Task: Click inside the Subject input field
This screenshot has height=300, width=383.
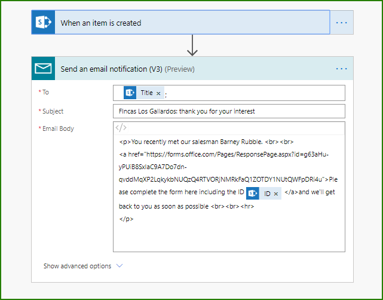Action: [229, 111]
